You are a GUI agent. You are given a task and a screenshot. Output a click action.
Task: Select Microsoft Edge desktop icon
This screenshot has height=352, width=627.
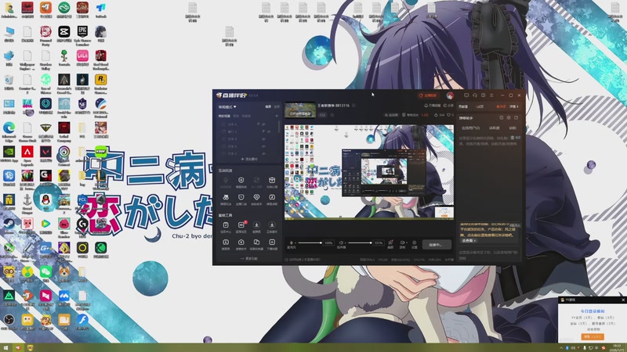click(x=9, y=131)
